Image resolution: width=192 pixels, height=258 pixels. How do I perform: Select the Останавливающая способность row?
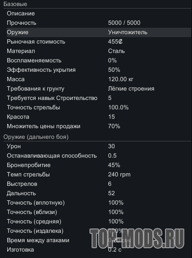[x=99, y=155]
